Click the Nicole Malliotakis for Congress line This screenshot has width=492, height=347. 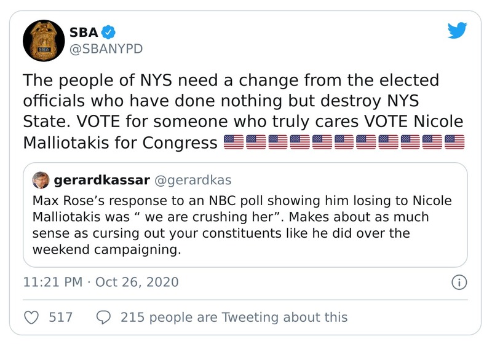click(120, 143)
